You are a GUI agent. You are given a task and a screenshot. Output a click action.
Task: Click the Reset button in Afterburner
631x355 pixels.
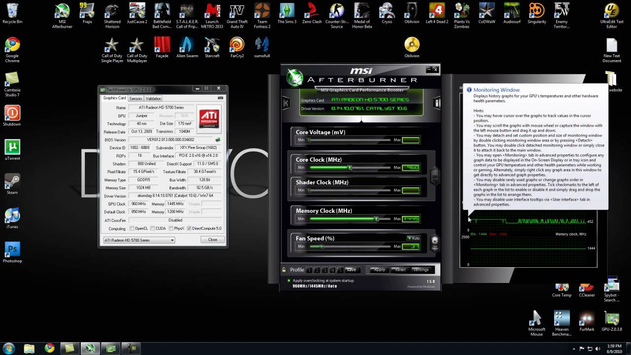[x=400, y=270]
